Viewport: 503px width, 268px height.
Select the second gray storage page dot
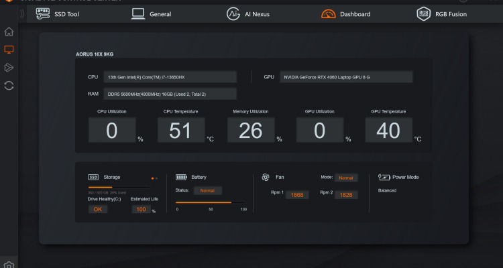[156, 178]
